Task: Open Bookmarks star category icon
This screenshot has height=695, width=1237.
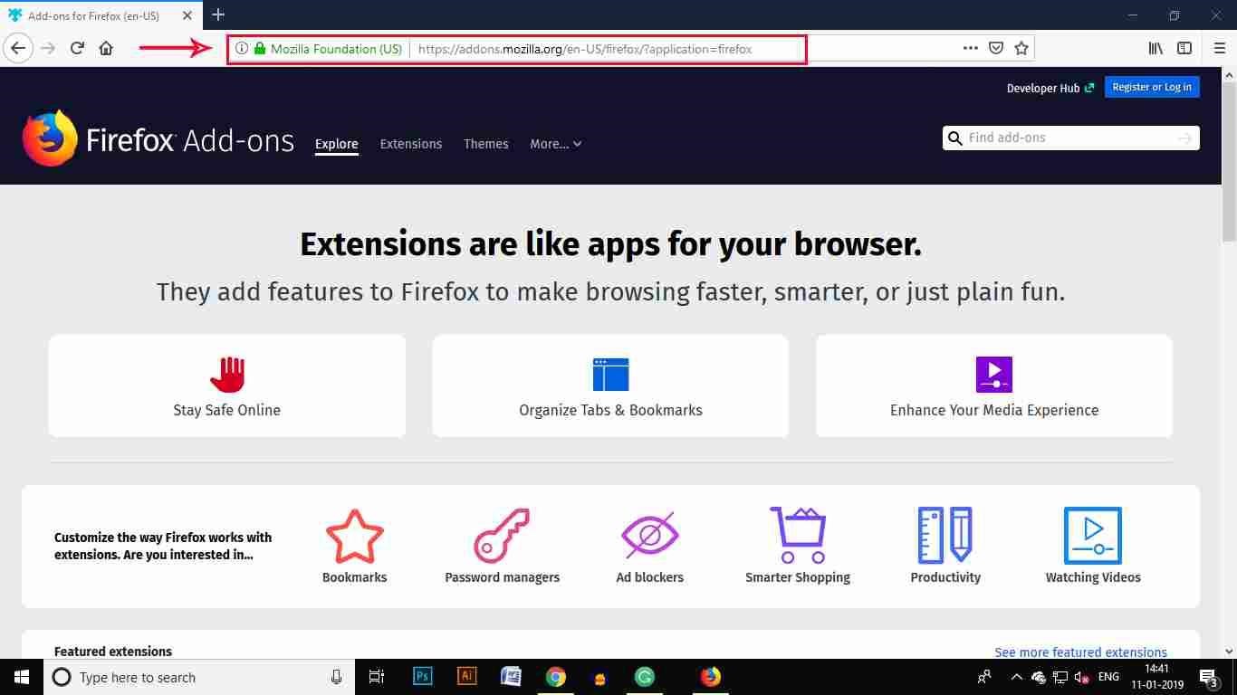Action: coord(355,536)
